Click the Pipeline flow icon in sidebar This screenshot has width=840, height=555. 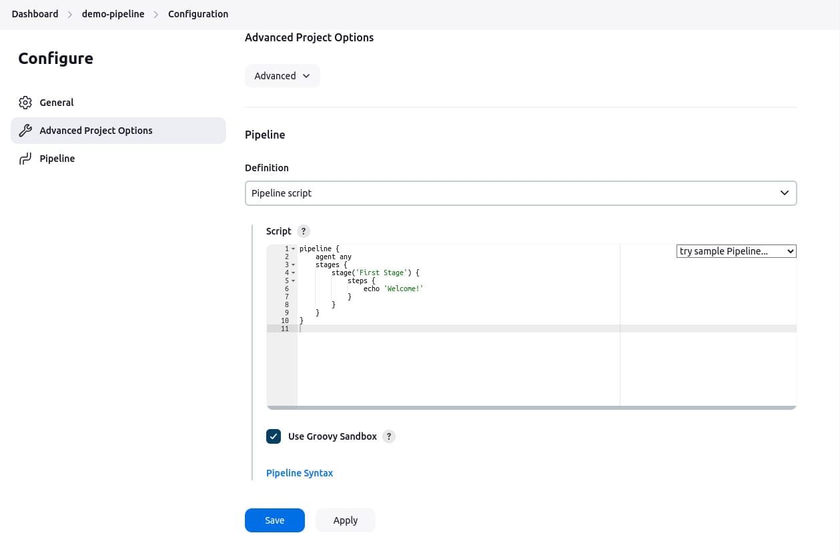[25, 159]
